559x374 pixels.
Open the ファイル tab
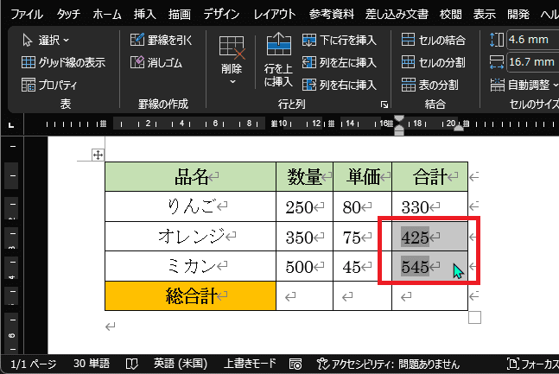(x=27, y=15)
